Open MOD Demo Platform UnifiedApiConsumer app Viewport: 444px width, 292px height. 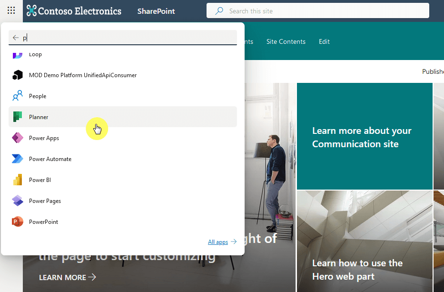[x=123, y=75]
